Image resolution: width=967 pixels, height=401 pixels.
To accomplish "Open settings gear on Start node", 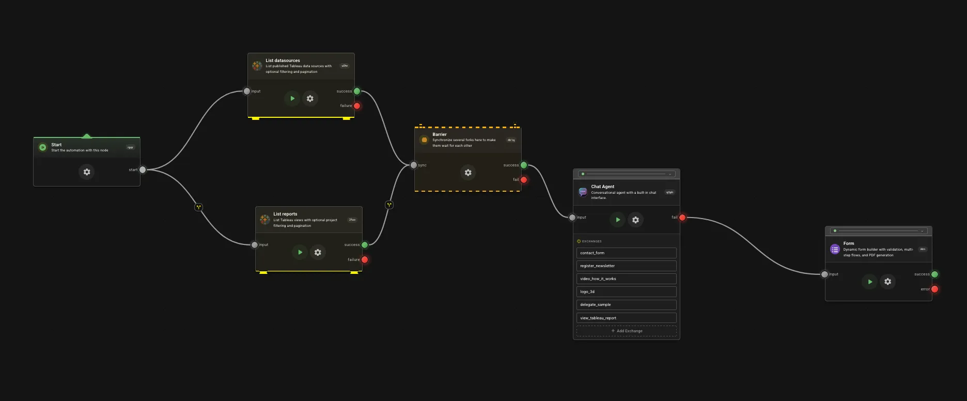I will pos(87,172).
